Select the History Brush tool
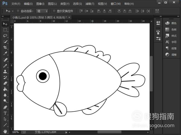The height and width of the screenshot is (135, 181). tap(5, 77)
